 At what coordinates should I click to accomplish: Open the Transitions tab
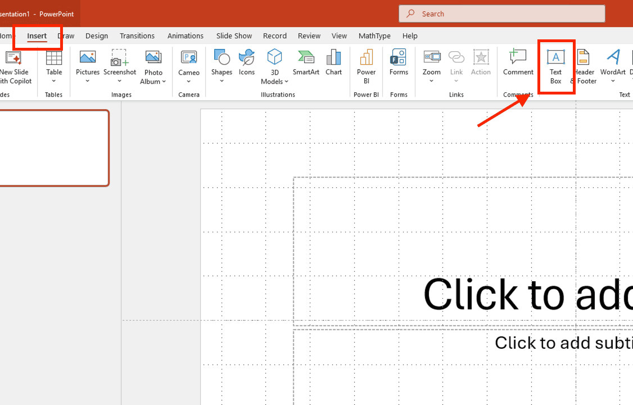click(x=137, y=36)
